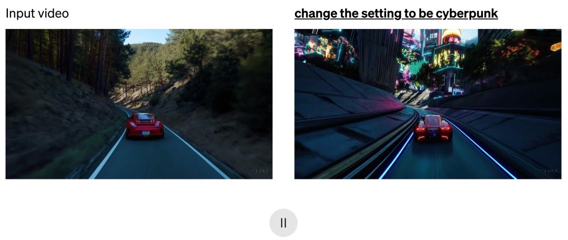Image resolution: width=568 pixels, height=240 pixels.
Task: Click the red taillights of the cyberpunk car
Action: 433,133
